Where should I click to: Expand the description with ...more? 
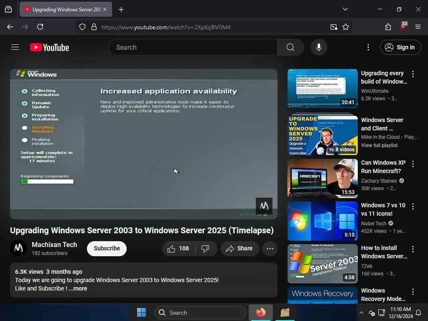coord(78,288)
